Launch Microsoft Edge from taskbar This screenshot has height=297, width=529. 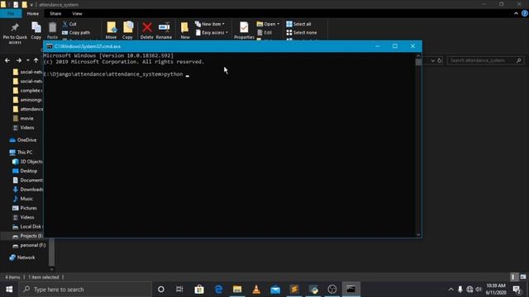[218, 290]
